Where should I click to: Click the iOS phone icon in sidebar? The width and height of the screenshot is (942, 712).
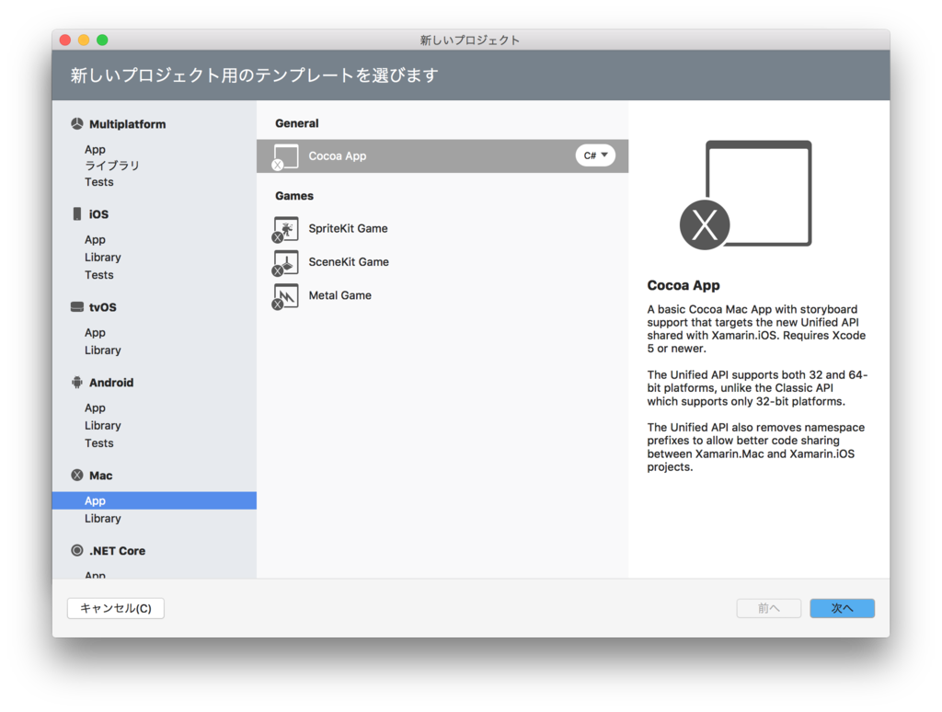[77, 214]
